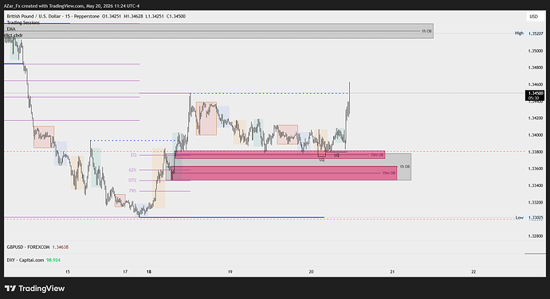Viewport: 550px width, 299px height.
Task: Select the DXY · Capital.com comparison symbol
Action: click(26, 260)
